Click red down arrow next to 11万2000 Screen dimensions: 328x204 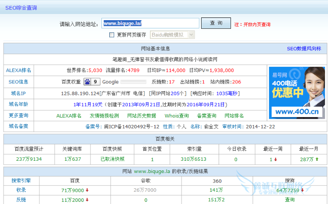pyautogui.click(x=87, y=200)
